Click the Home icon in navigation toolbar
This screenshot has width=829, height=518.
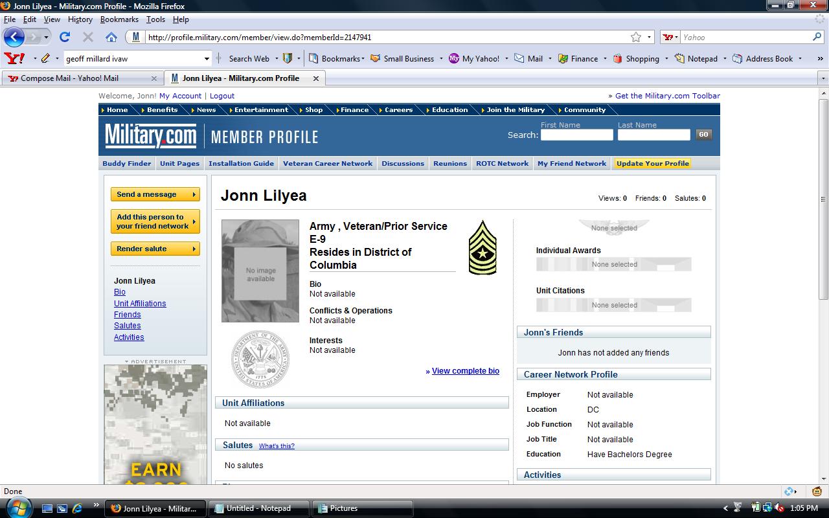tap(111, 37)
